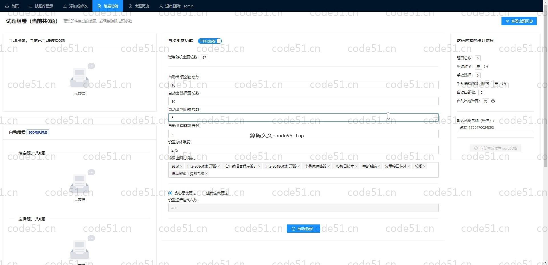
Task: Open 试题库显示 menu item
Action: point(41,6)
